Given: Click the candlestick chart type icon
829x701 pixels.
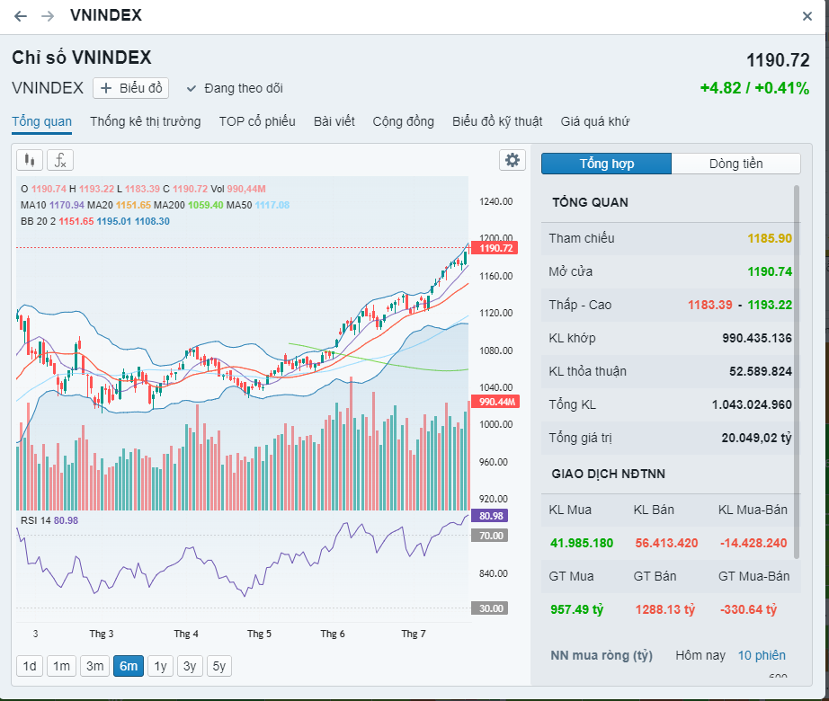Looking at the screenshot, I should click(30, 160).
